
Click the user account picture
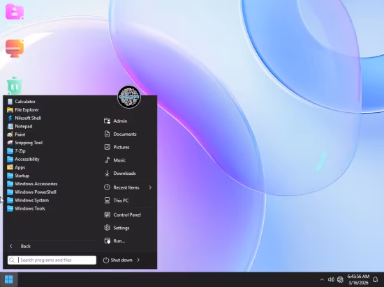129,97
